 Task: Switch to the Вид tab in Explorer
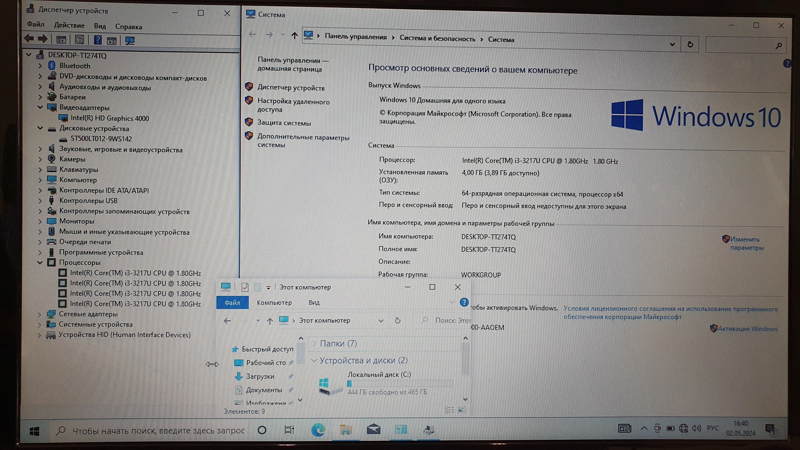click(314, 303)
